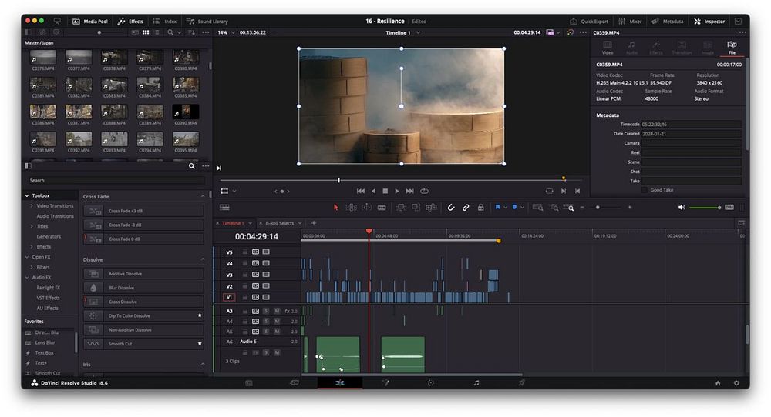Open the Sound Library panel

[207, 22]
